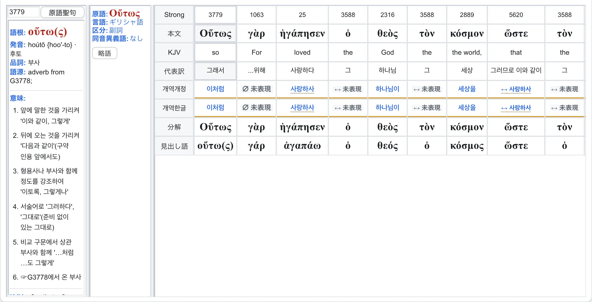The width and height of the screenshot is (592, 302).
Task: Click the lemma ἀγαπάω in 見出し語 row
Action: pos(302,146)
